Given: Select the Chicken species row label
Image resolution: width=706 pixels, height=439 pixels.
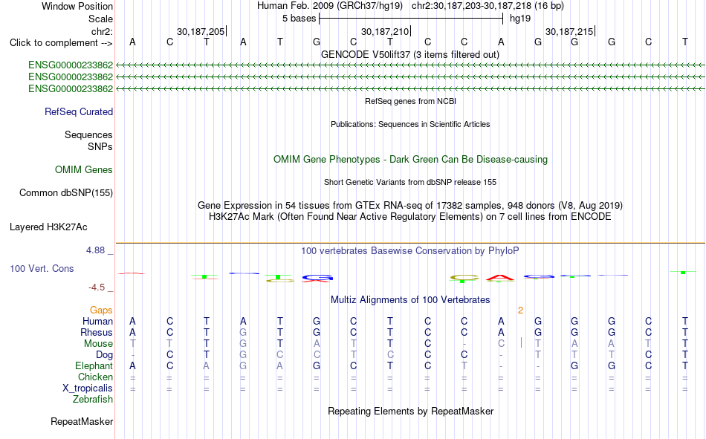Looking at the screenshot, I should pyautogui.click(x=95, y=377).
